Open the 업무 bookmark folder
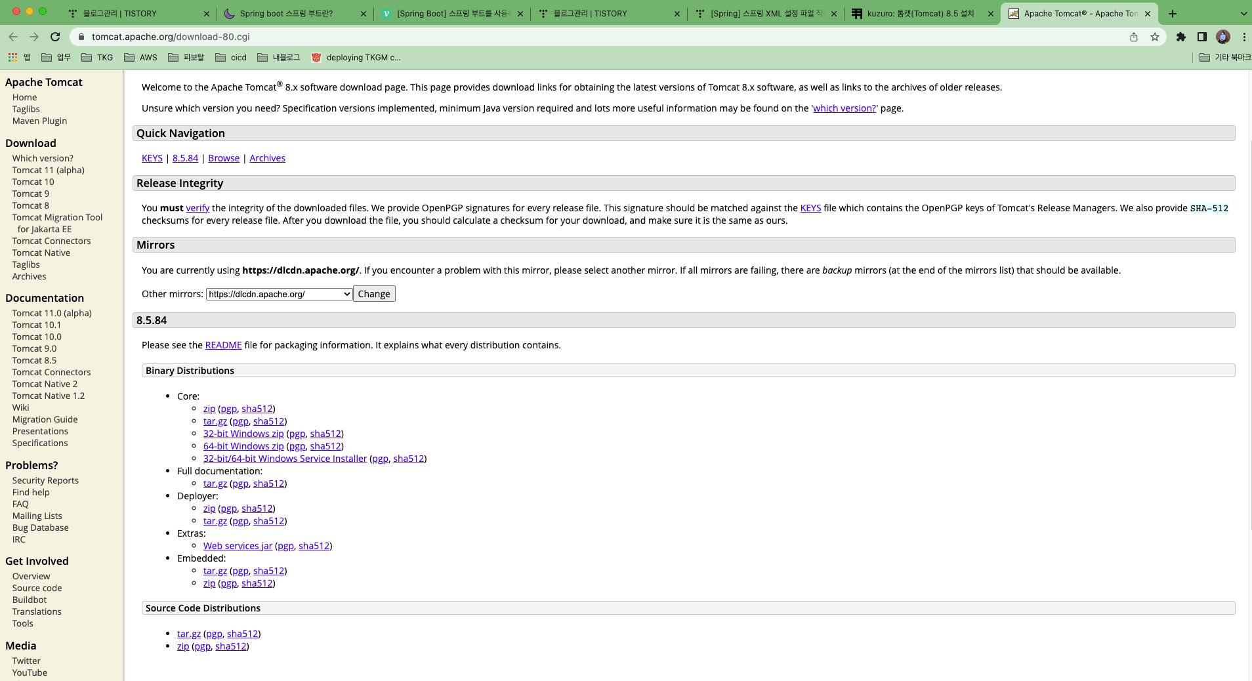Image resolution: width=1252 pixels, height=681 pixels. [x=56, y=58]
